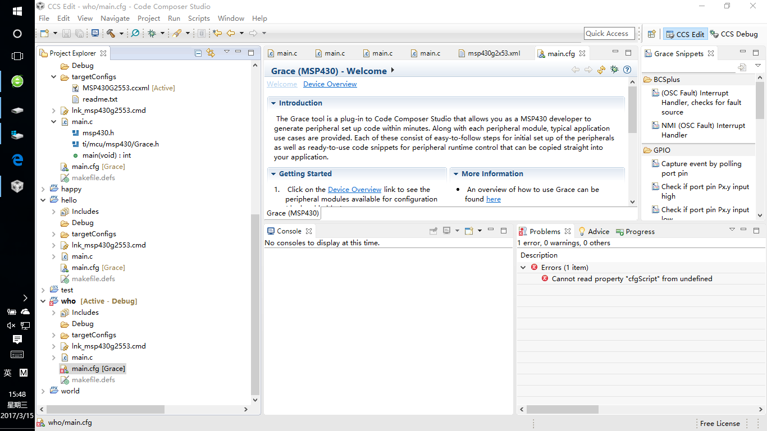Select MSP430G2553.ccxml [Active] file
The width and height of the screenshot is (767, 431).
(124, 88)
